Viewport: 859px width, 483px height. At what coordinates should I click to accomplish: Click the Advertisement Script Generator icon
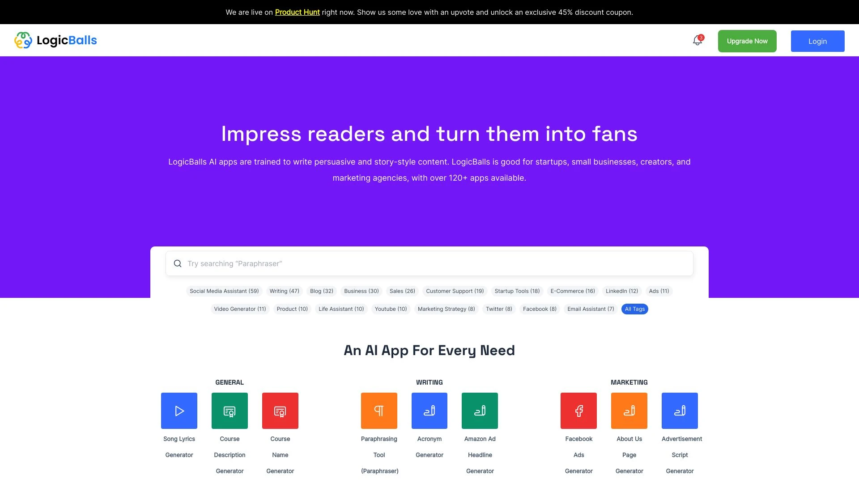(680, 411)
